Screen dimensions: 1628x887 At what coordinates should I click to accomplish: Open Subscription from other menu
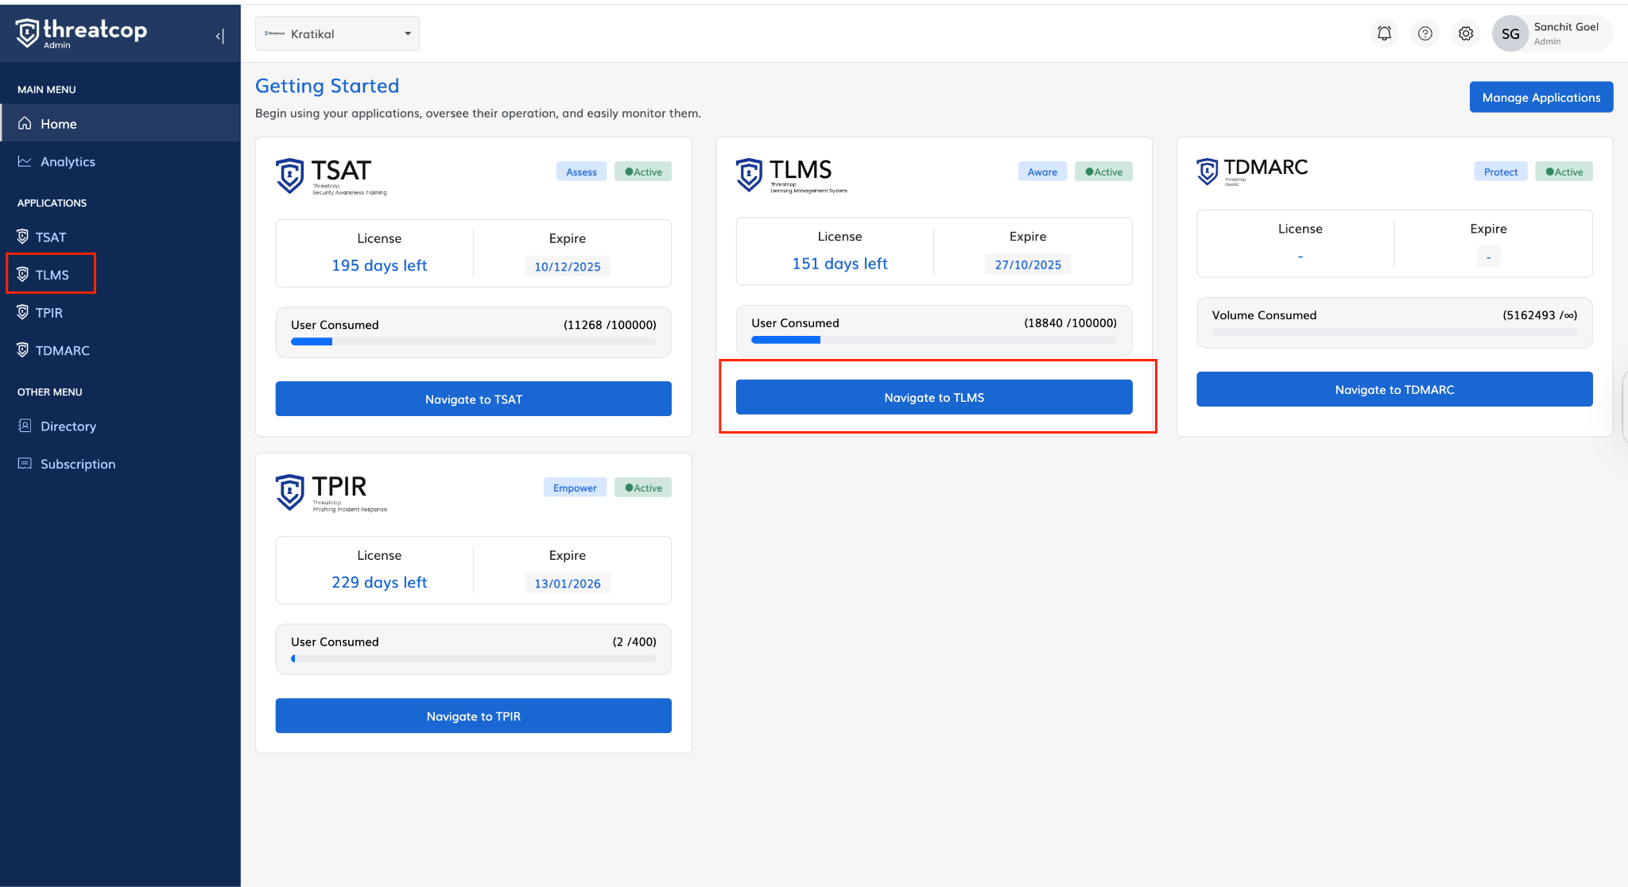click(120, 464)
